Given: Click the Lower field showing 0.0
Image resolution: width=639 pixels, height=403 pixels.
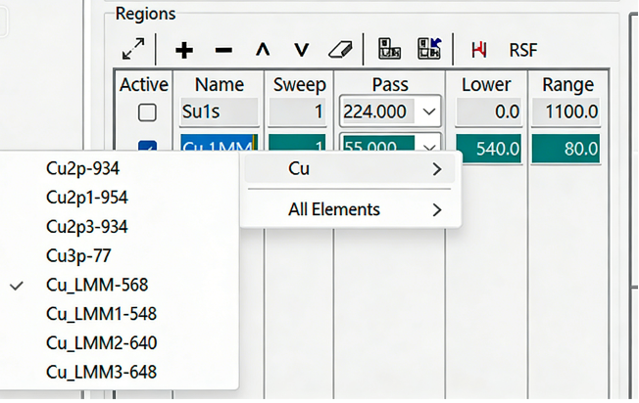Looking at the screenshot, I should [488, 112].
